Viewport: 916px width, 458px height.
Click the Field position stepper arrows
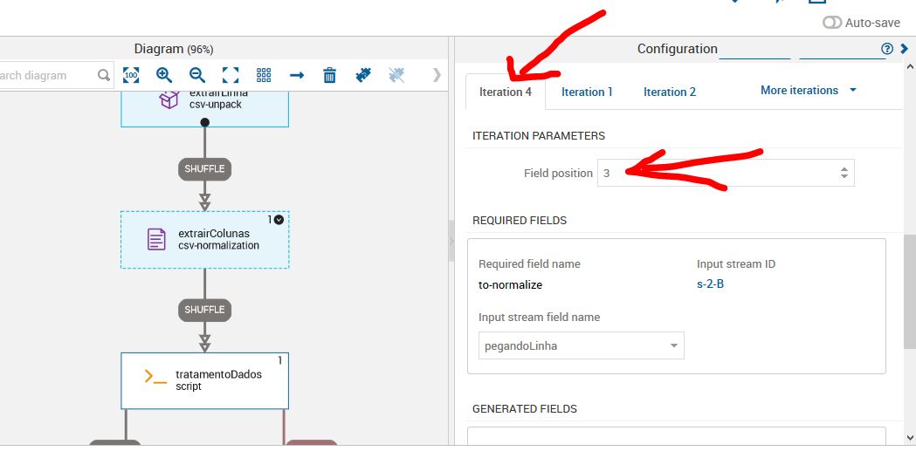[x=844, y=173]
